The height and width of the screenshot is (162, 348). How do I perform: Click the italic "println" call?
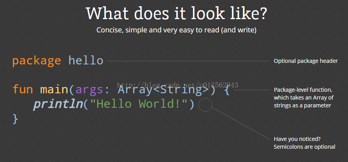coord(58,105)
